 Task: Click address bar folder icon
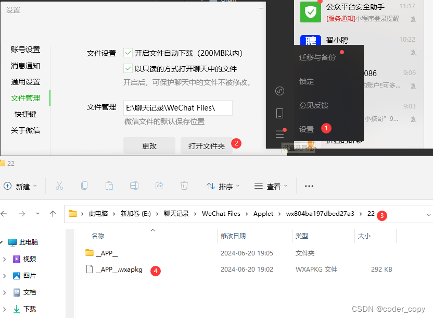(73, 213)
